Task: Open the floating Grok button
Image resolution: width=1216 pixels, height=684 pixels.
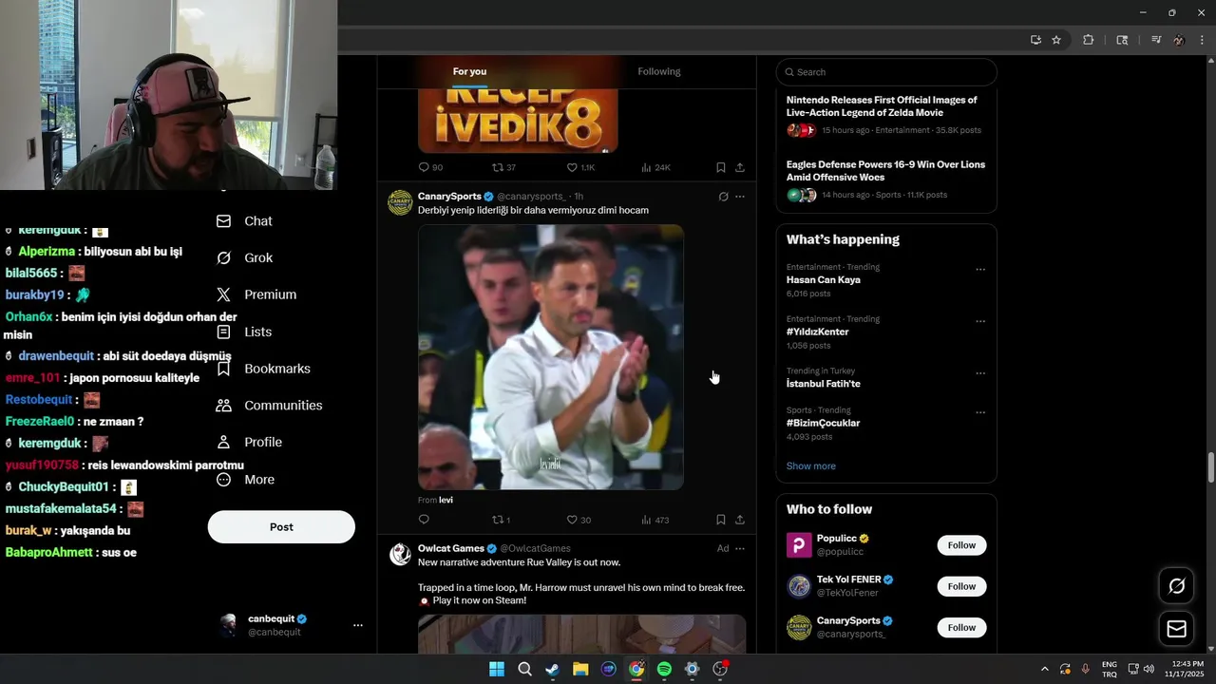Action: [x=1176, y=586]
